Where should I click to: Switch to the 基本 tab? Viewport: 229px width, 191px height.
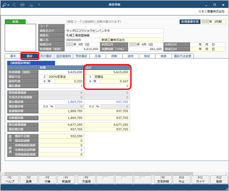[x=13, y=56]
